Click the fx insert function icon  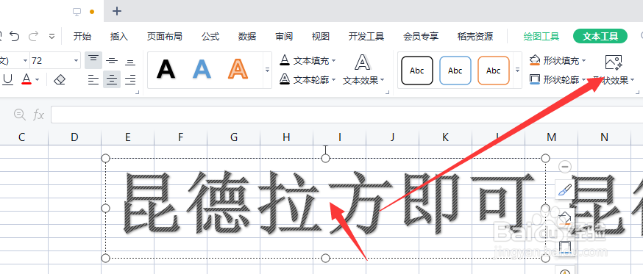[38, 115]
